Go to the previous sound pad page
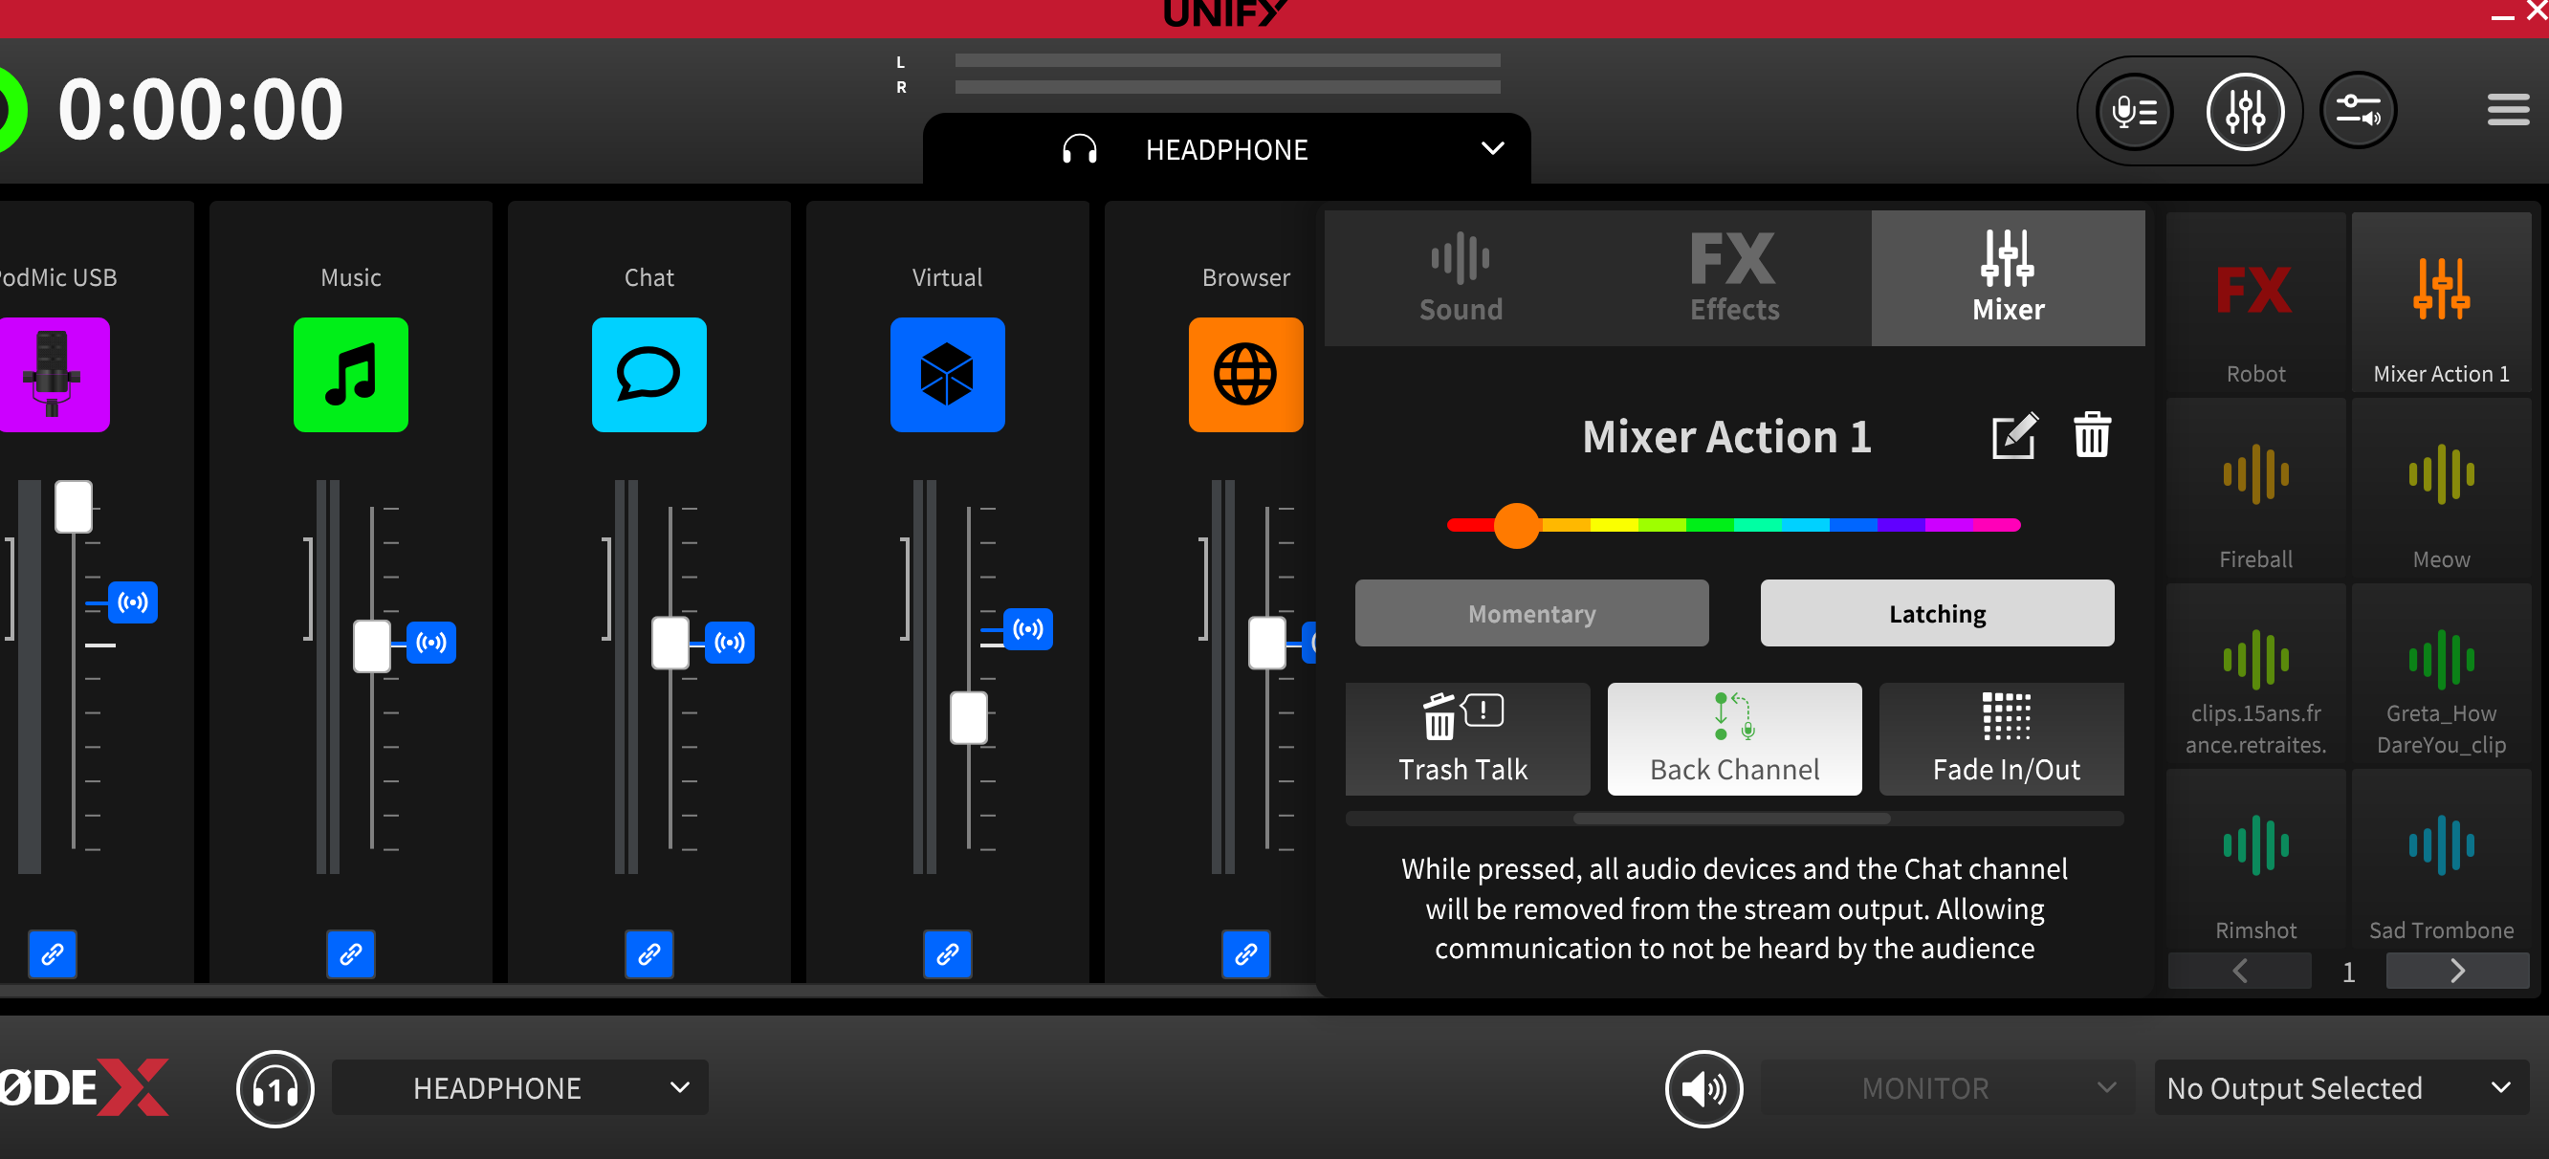Screen dimensions: 2549x1159 click(2240, 972)
